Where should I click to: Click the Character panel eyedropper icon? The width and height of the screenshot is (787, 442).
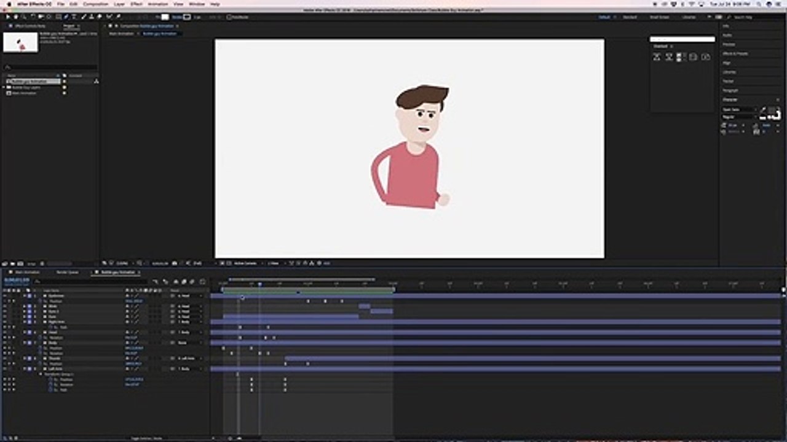(x=763, y=109)
